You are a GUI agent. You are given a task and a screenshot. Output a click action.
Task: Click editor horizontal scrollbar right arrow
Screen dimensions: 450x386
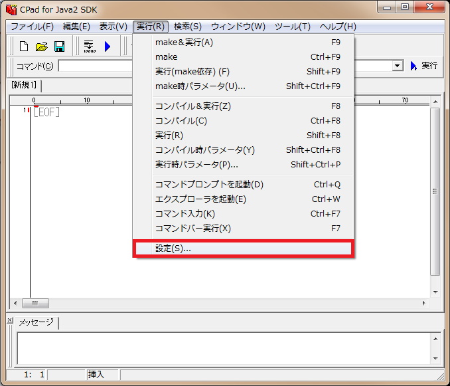click(423, 303)
